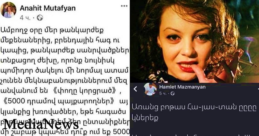The height and width of the screenshot is (136, 259).
Task: Visit the Hamlet Mazmanyan profile name link
Action: (182, 87)
